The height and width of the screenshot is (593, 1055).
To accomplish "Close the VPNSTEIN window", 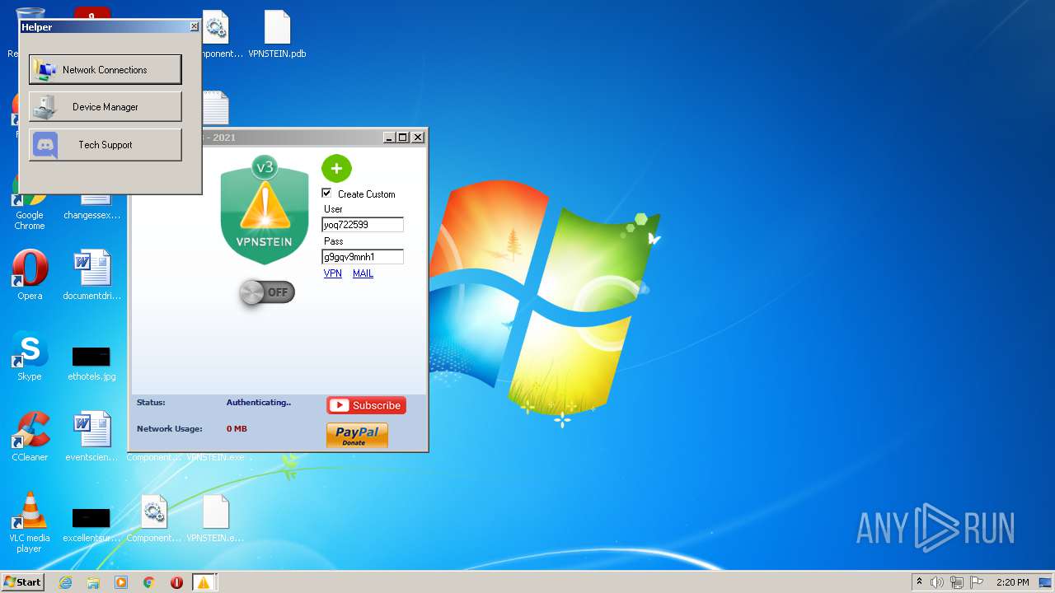I will point(418,138).
